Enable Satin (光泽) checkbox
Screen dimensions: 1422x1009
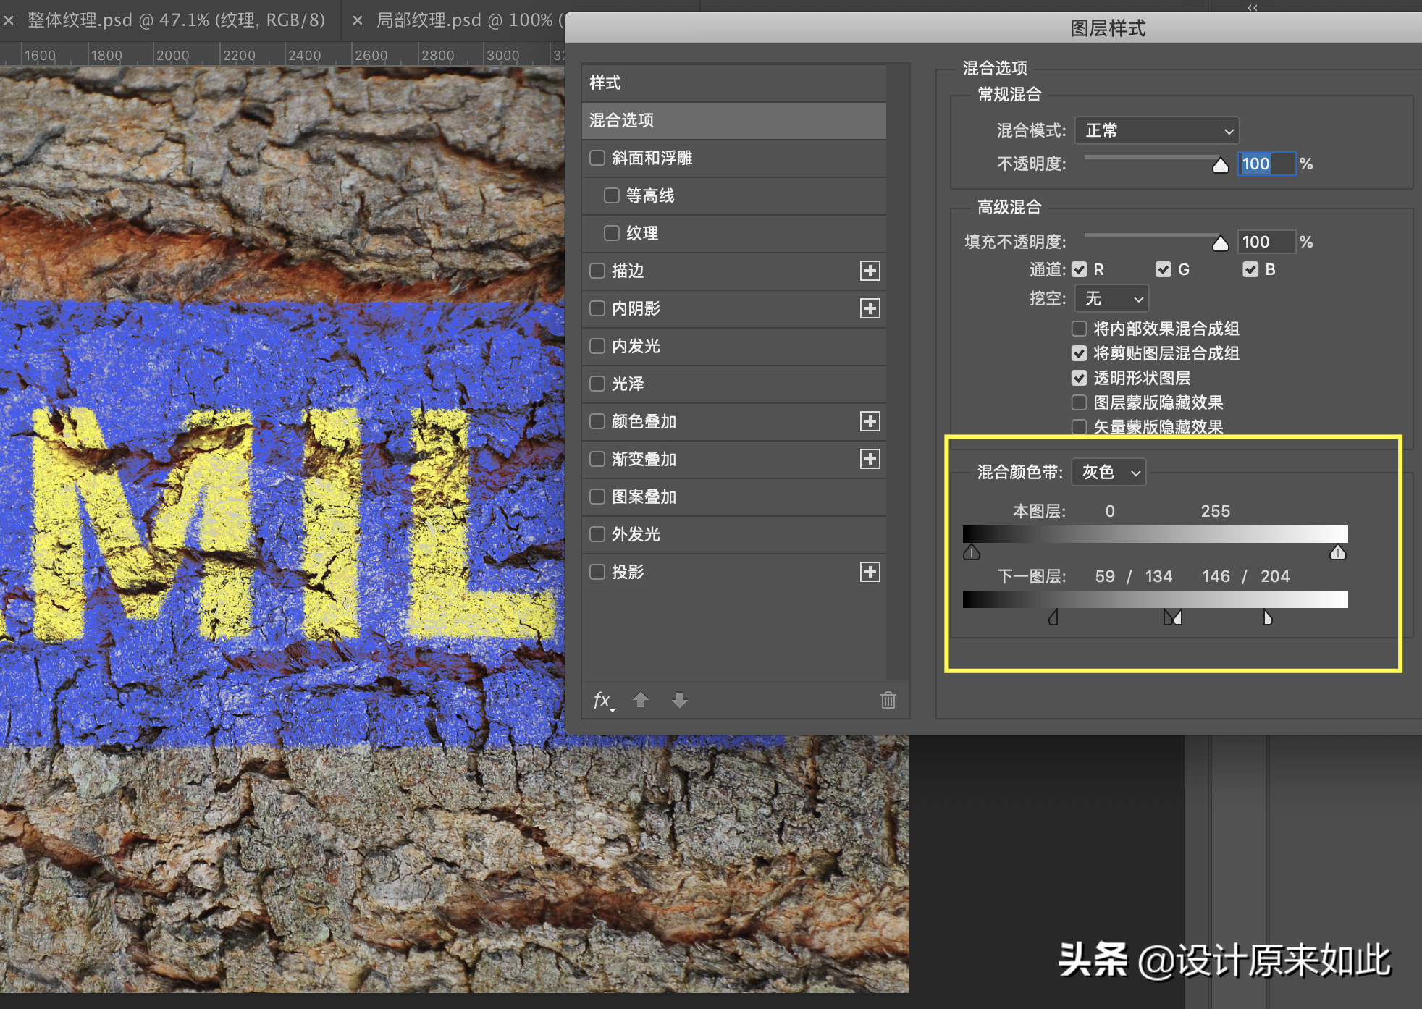(x=597, y=384)
